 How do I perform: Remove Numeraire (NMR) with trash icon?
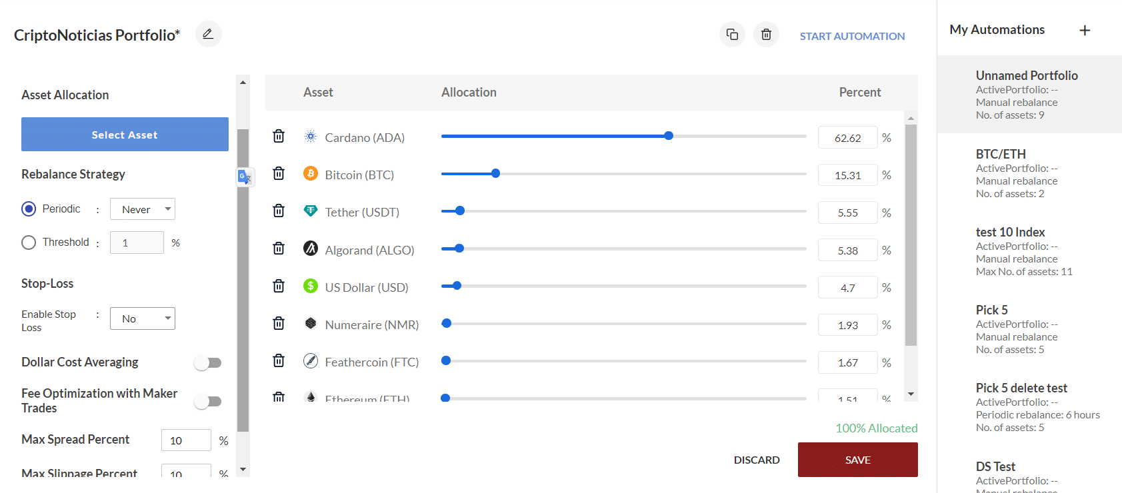point(279,323)
